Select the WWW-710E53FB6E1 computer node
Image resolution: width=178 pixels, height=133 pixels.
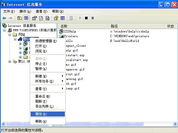[35, 30]
